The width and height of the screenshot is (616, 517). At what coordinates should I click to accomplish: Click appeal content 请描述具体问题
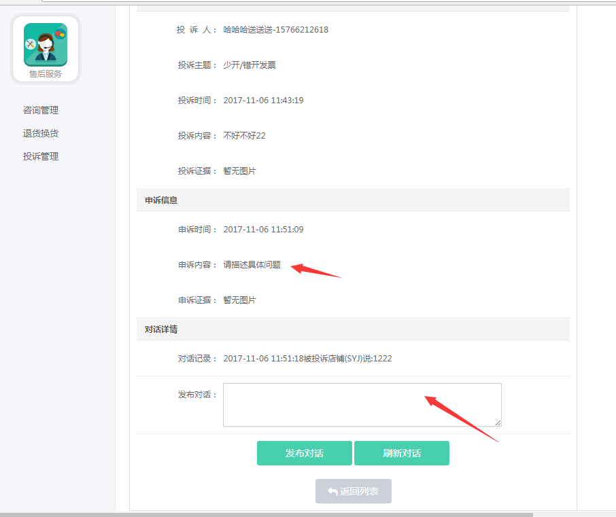[252, 265]
